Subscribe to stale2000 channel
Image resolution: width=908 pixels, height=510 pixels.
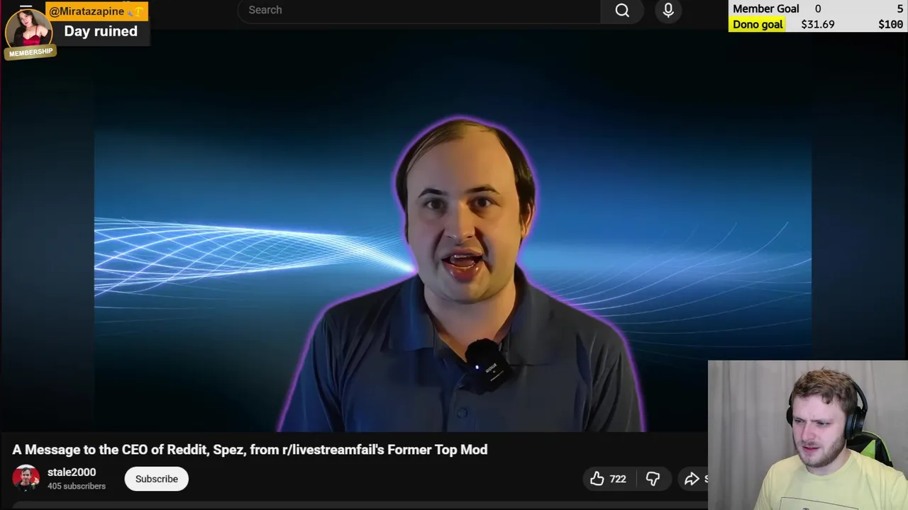tap(157, 479)
